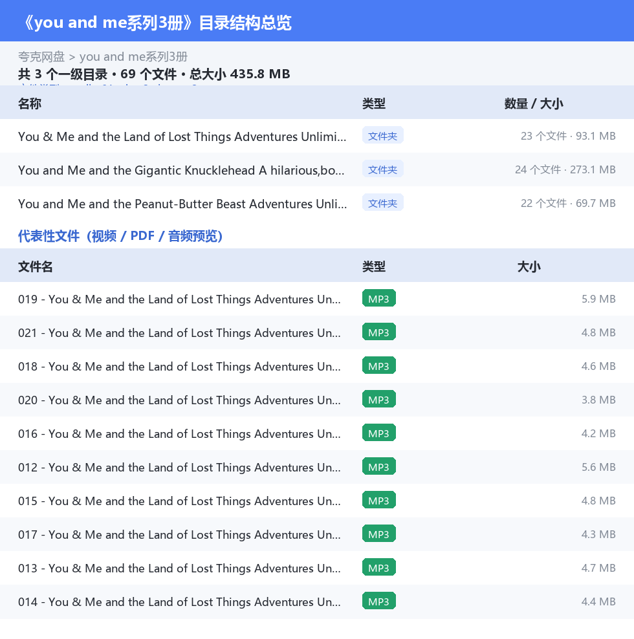634x639 pixels.
Task: Select the file starting with 016
Action: [317, 433]
